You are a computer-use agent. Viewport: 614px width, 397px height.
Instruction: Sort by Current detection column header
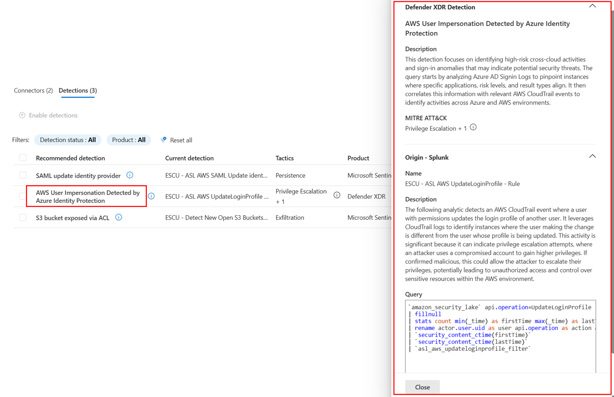pos(189,158)
